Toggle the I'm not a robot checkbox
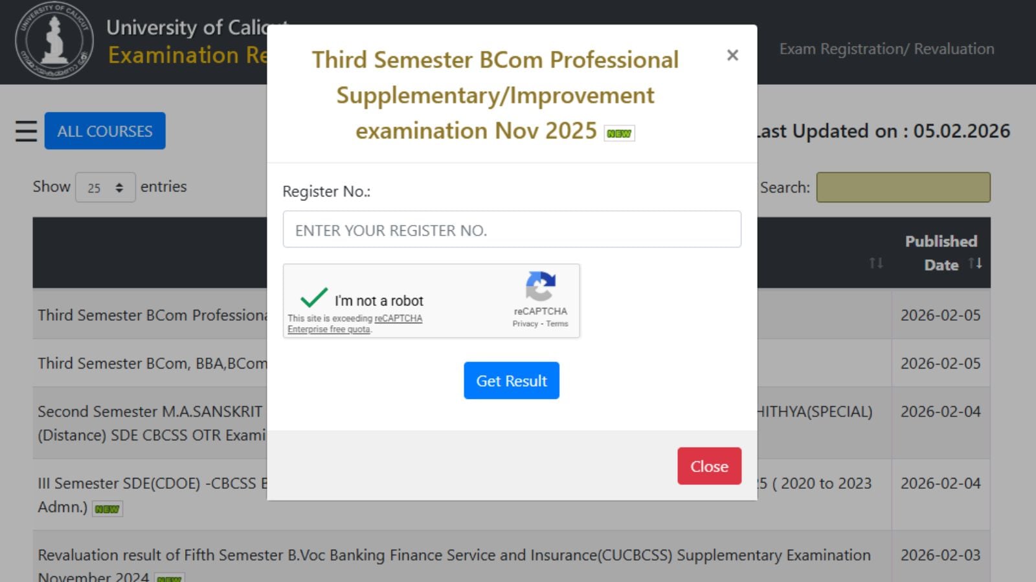Viewport: 1036px width, 582px height. click(314, 298)
